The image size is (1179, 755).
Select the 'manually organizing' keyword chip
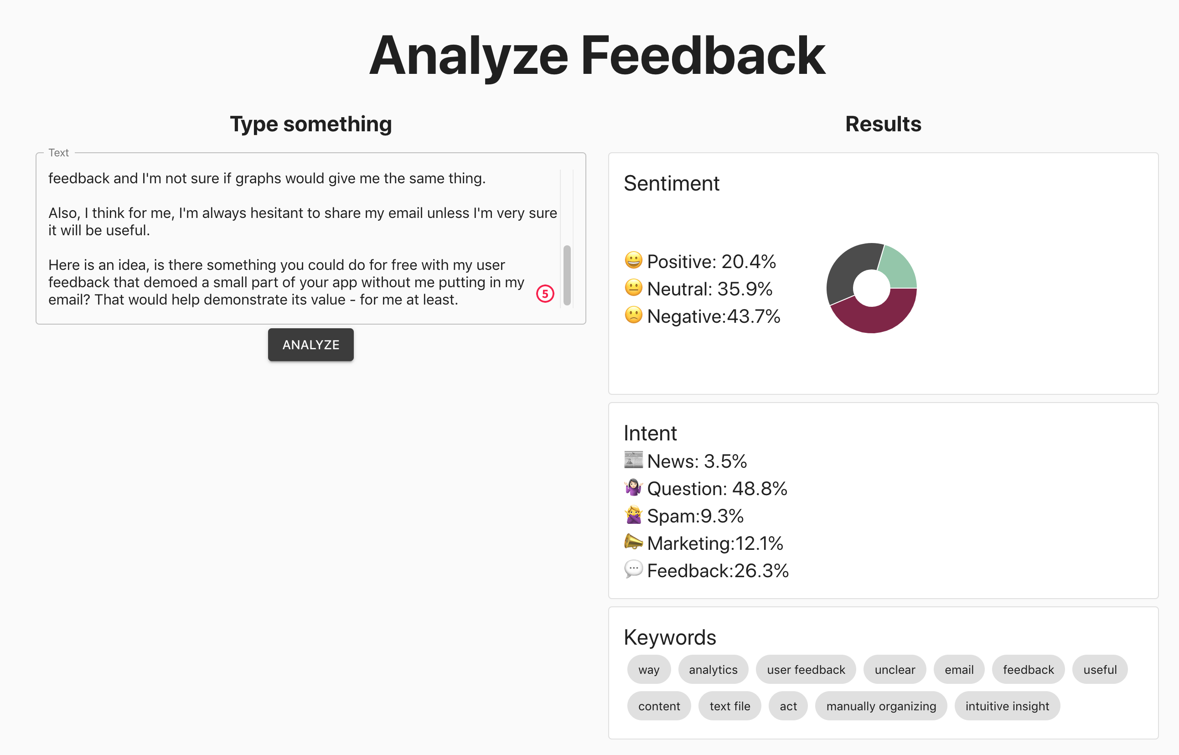pyautogui.click(x=880, y=706)
